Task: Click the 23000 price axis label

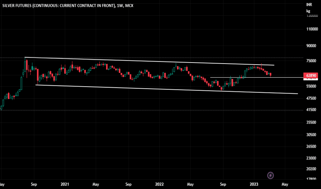Action: click(311, 158)
